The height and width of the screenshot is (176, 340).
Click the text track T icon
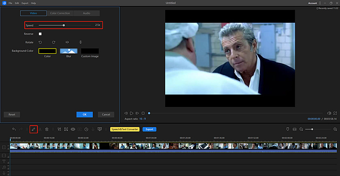[4, 161]
